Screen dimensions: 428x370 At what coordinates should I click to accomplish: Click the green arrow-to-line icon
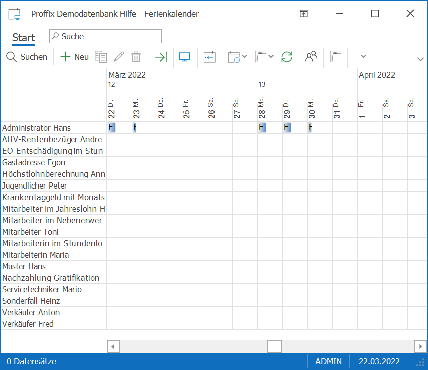point(161,57)
